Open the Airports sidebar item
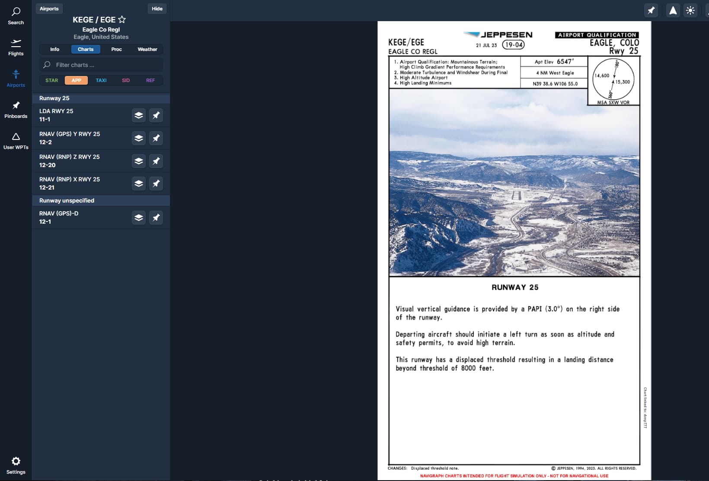Screen dimensions: 709x481 [x=16, y=79]
